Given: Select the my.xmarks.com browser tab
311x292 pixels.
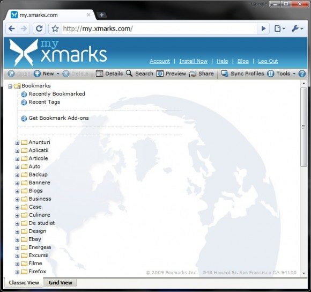Looking at the screenshot, I should pyautogui.click(x=50, y=15).
